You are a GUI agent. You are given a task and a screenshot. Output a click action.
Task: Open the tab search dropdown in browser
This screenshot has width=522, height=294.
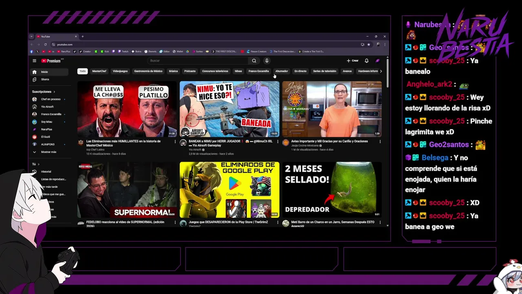[x=31, y=36]
